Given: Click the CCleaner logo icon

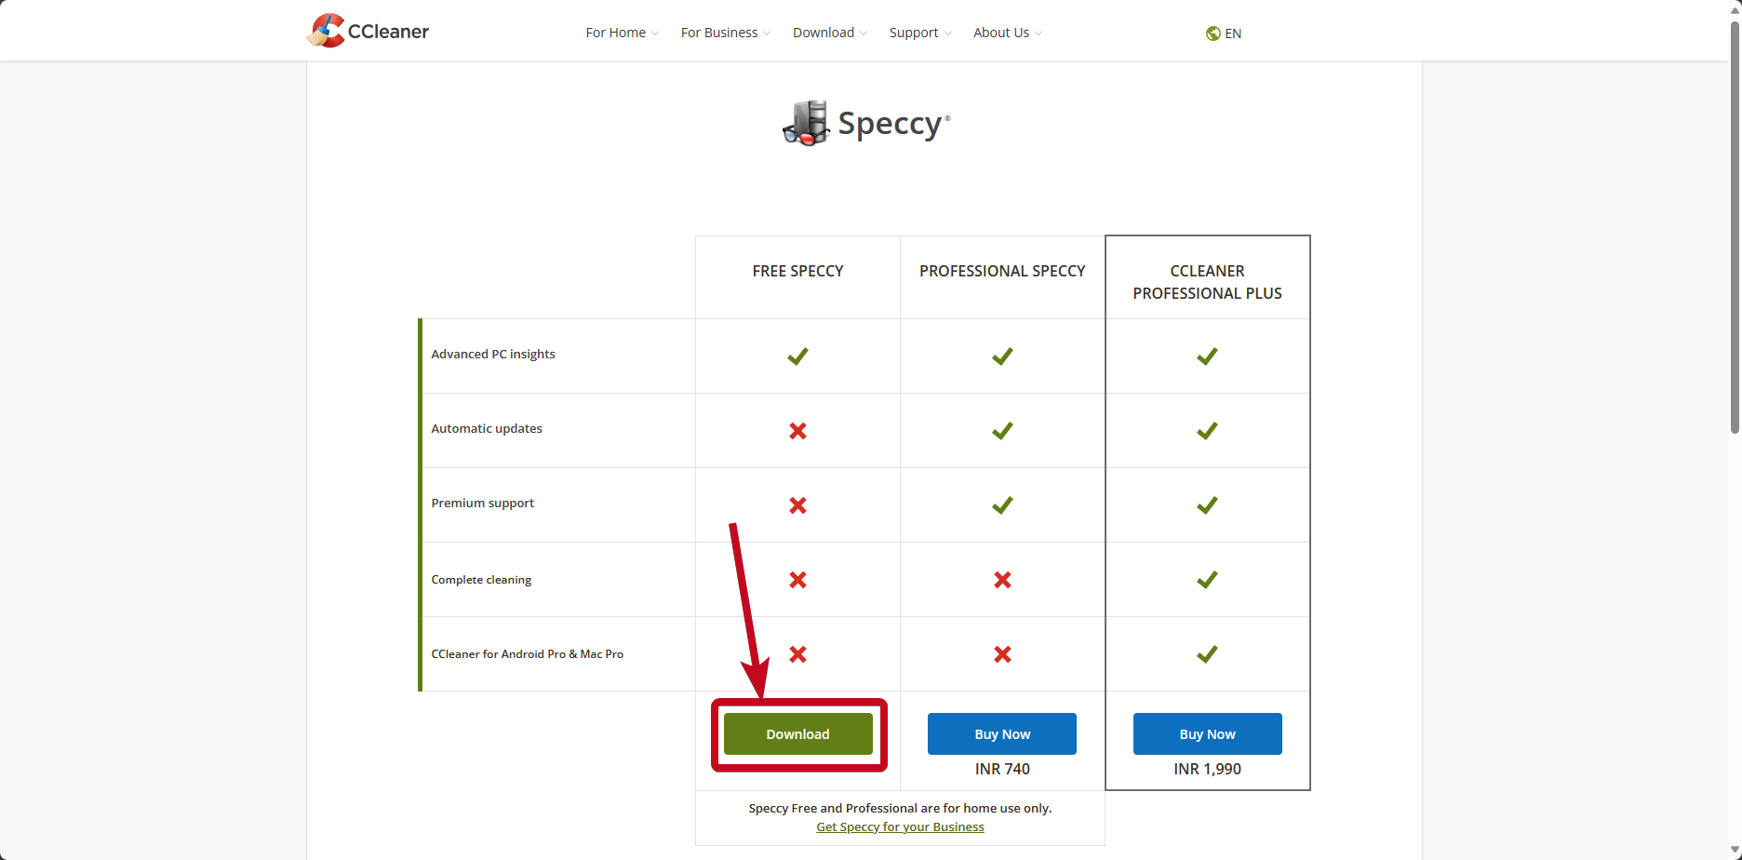Looking at the screenshot, I should tap(326, 31).
